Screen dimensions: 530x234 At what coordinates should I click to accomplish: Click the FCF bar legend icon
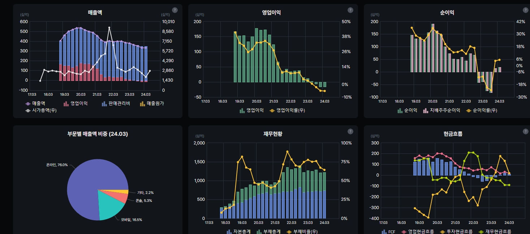(x=384, y=231)
